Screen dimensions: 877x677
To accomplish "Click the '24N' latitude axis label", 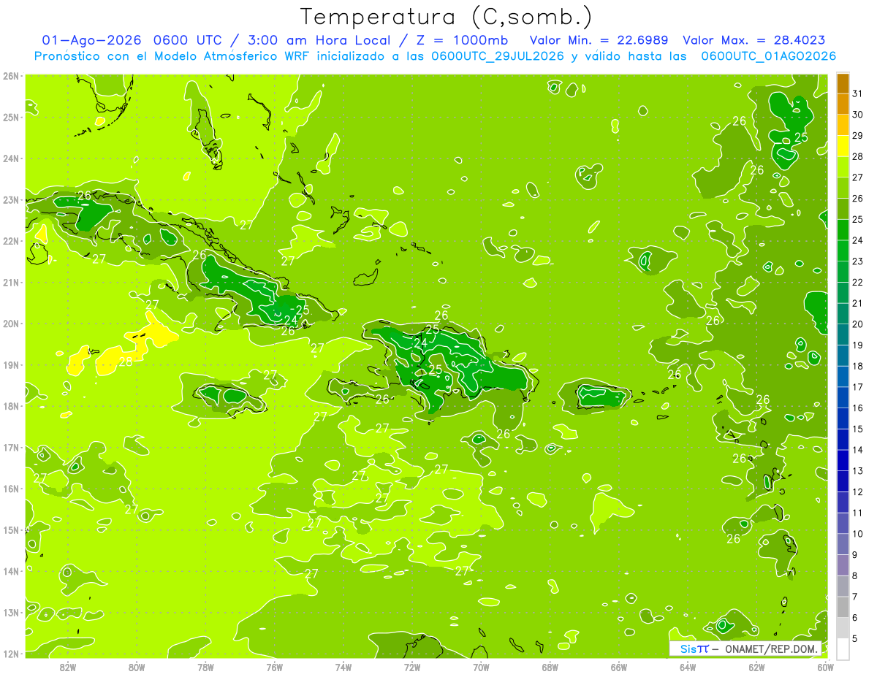I will [x=10, y=158].
